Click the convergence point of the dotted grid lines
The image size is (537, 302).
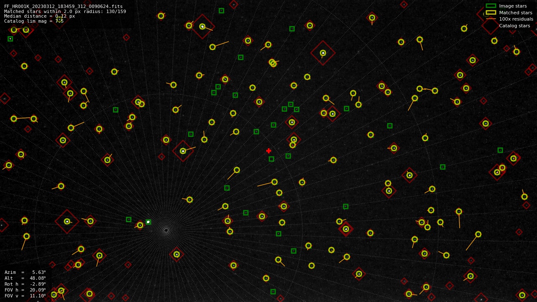[166, 230]
